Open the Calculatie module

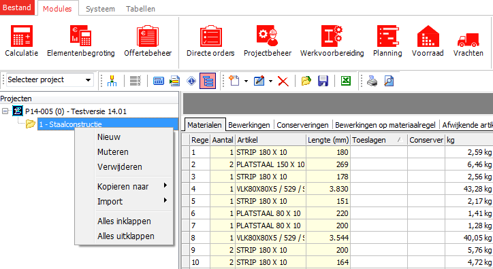pyautogui.click(x=21, y=41)
